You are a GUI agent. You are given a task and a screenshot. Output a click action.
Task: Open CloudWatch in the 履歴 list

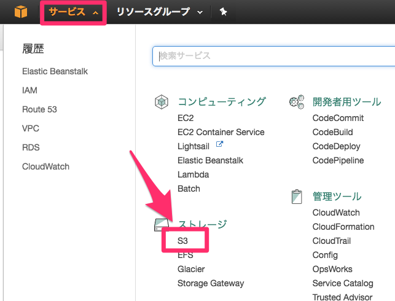click(x=45, y=166)
